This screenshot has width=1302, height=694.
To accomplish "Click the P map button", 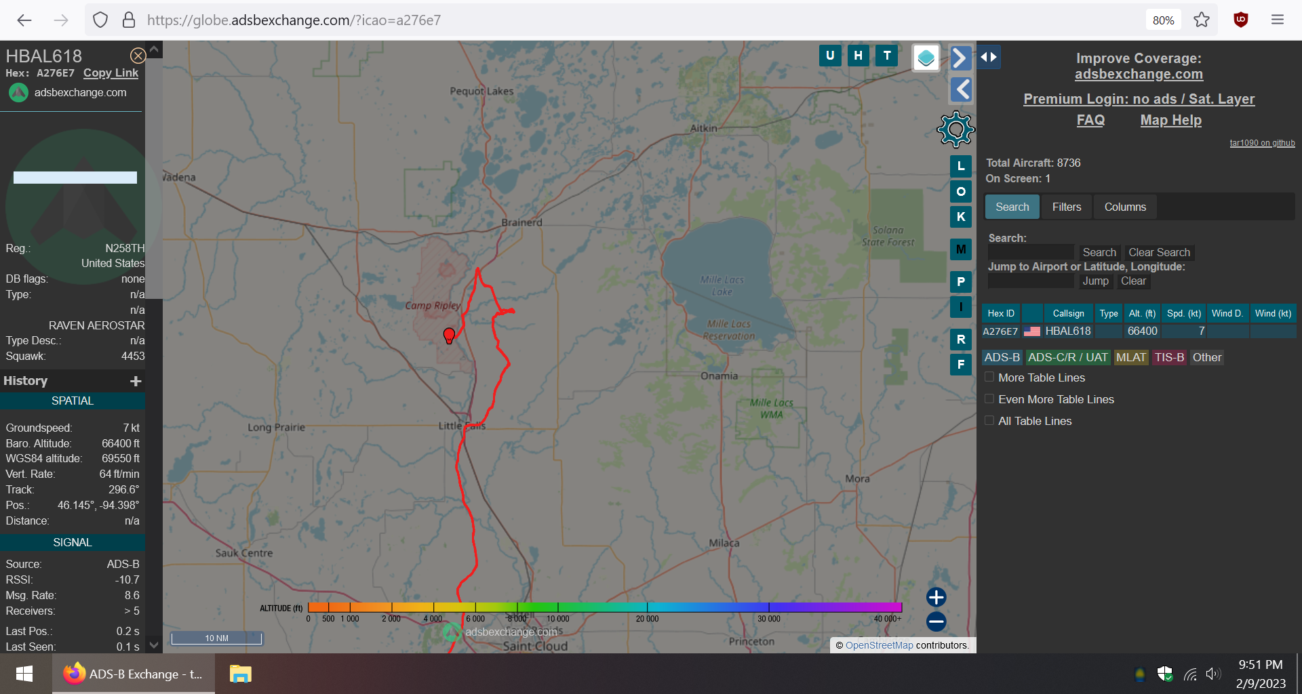I will [961, 282].
